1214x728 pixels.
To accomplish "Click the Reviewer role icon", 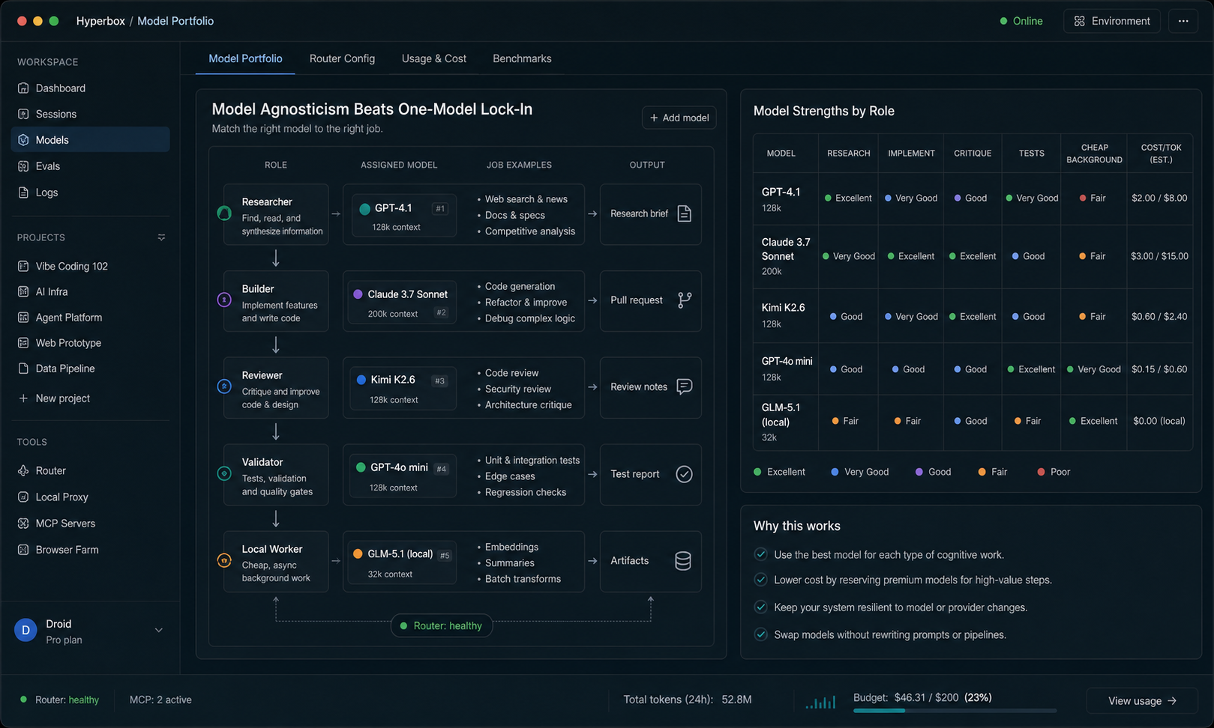I will 224,386.
